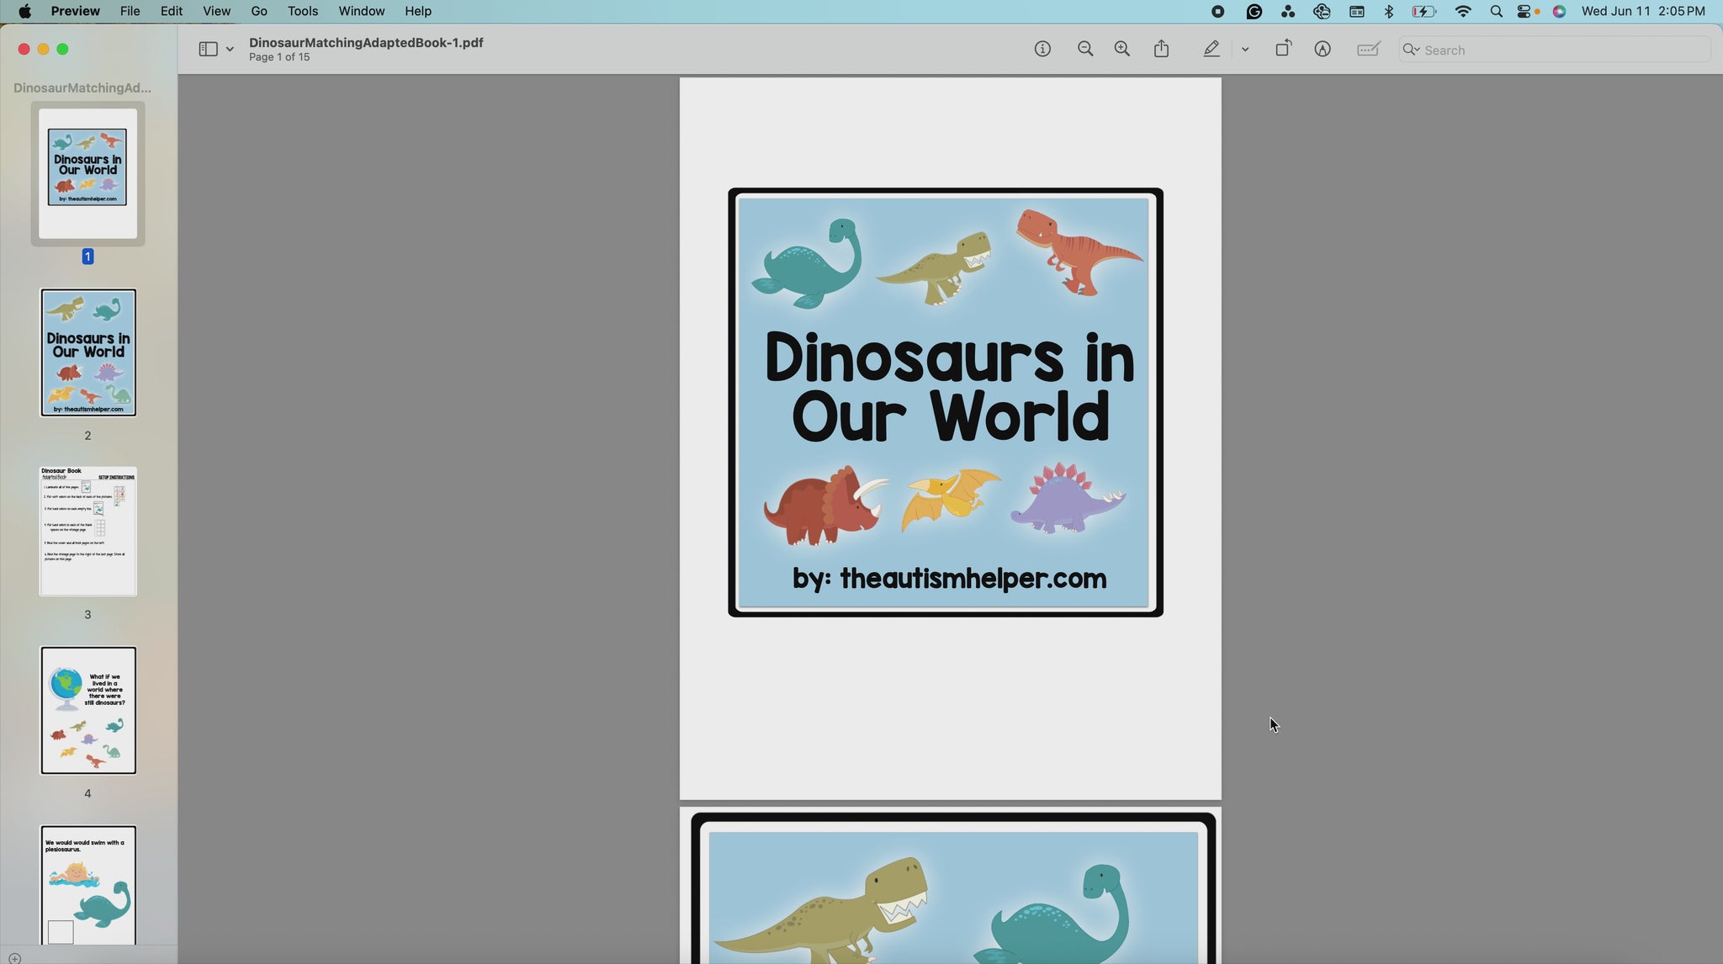The image size is (1723, 964).
Task: Click the Form Filling toolbar icon
Action: click(x=1369, y=50)
